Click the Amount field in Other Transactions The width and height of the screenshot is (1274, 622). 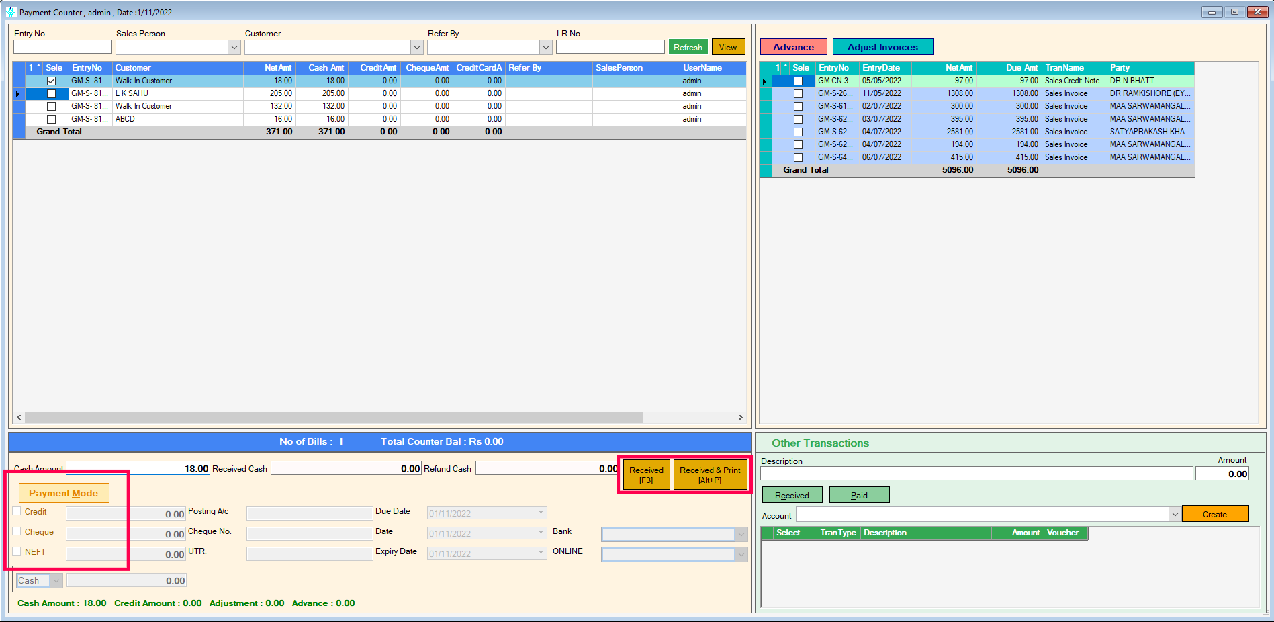[x=1222, y=474]
